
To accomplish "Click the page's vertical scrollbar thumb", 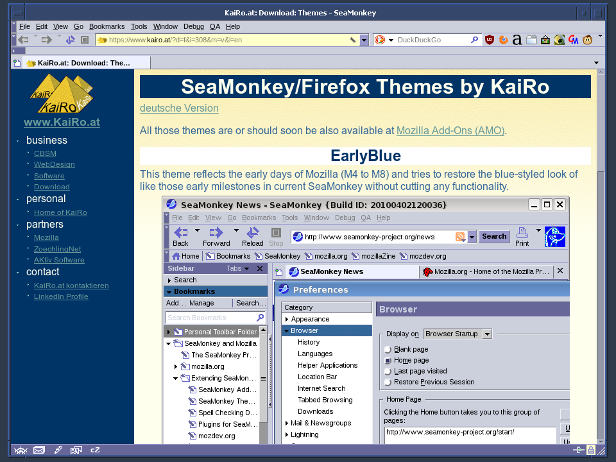I will pos(601,123).
